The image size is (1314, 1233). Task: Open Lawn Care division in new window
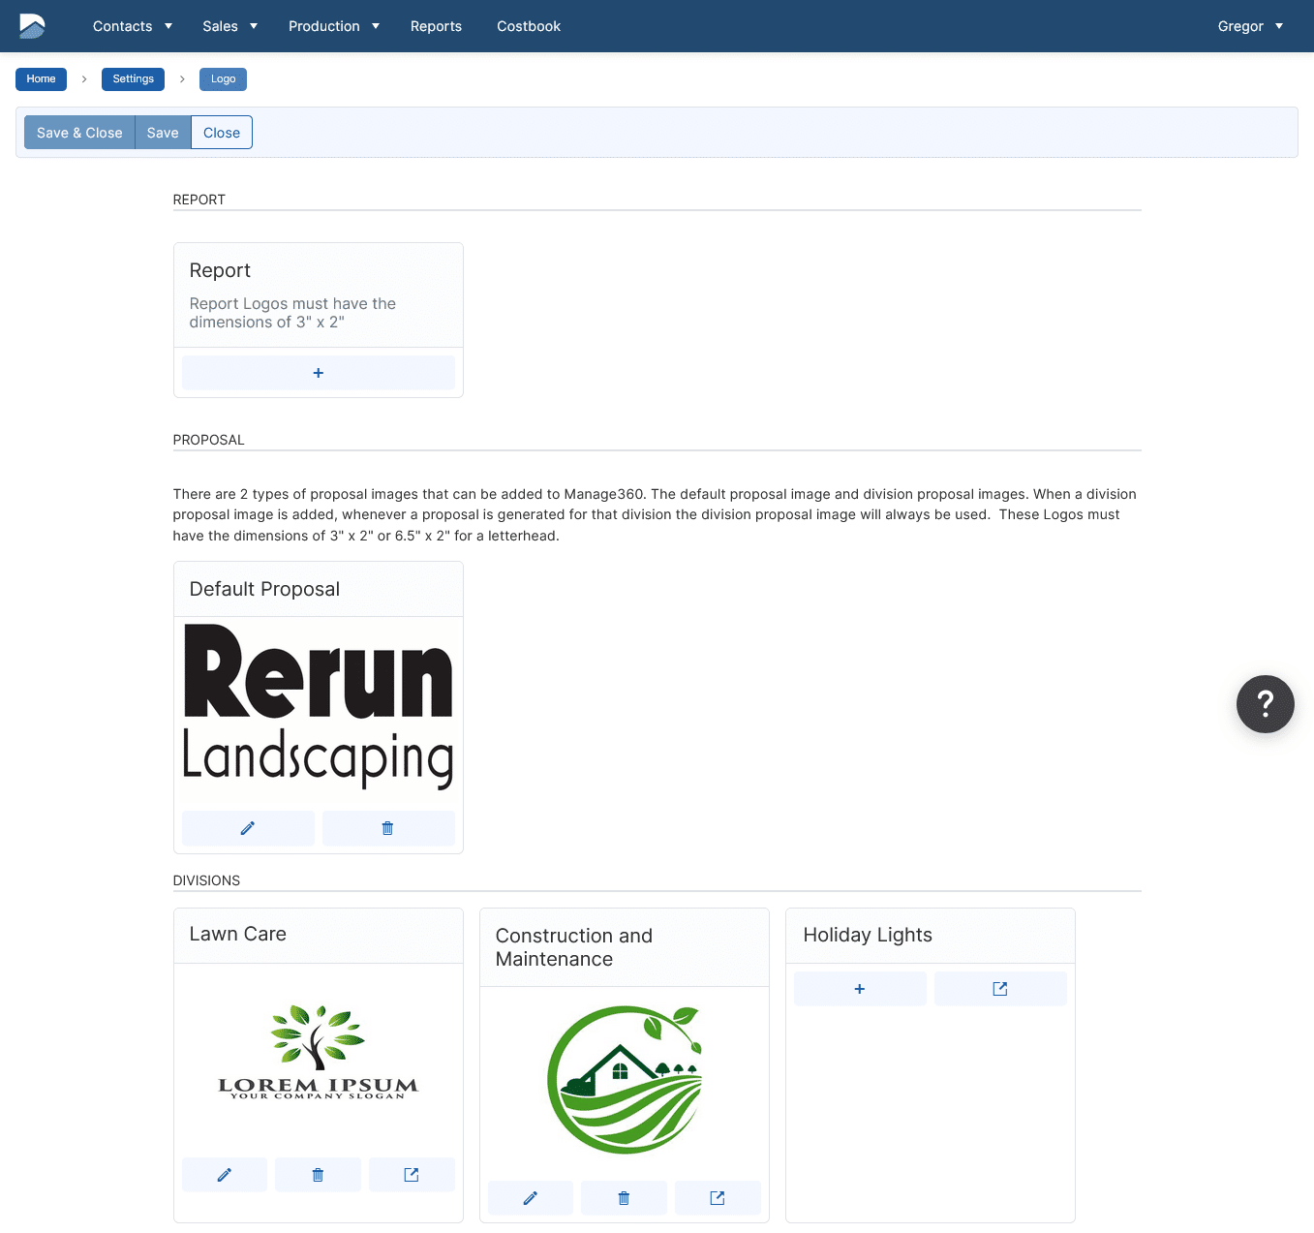412,1175
